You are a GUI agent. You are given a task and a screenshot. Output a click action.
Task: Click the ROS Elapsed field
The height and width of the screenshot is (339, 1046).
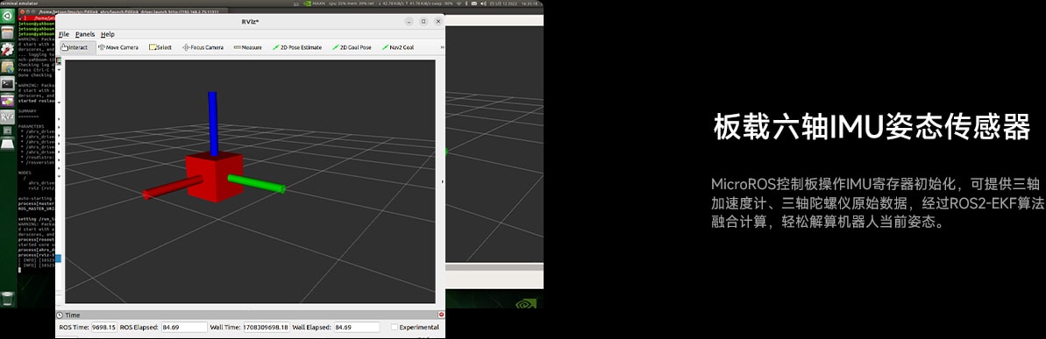click(184, 327)
